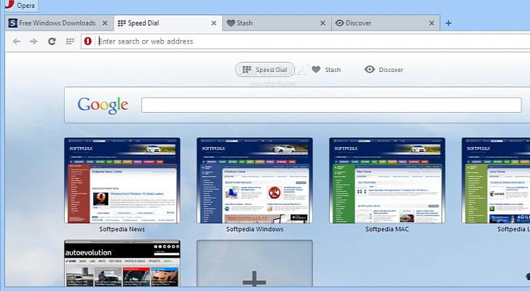Click the forward navigation arrow
This screenshot has height=291, width=530.
(x=33, y=41)
